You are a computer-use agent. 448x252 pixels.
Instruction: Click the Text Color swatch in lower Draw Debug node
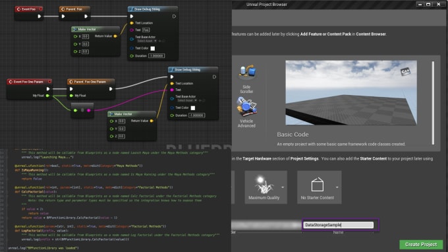193,108
